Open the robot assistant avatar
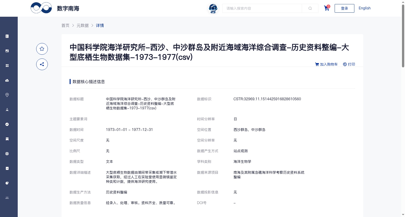Viewport: 405px width, 217px height. (x=213, y=8)
